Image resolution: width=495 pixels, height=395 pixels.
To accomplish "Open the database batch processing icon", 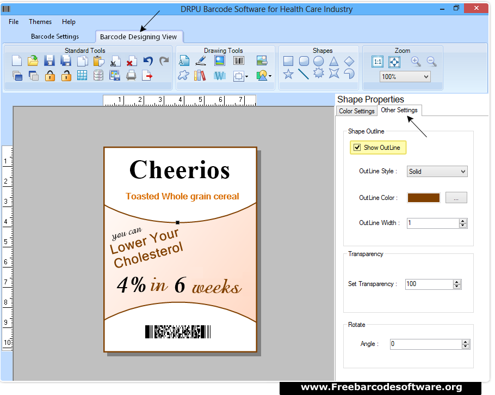I will pos(98,76).
